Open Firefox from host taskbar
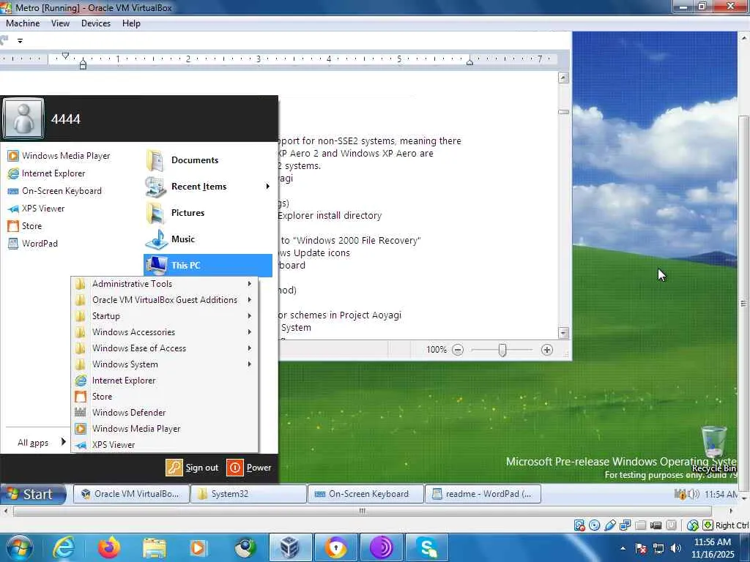 point(109,547)
